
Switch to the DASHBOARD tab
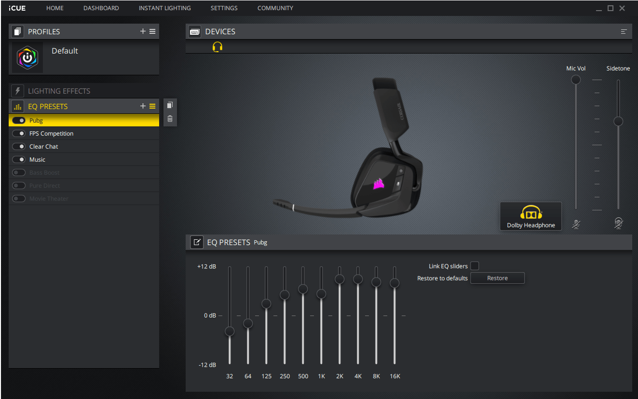pyautogui.click(x=101, y=8)
